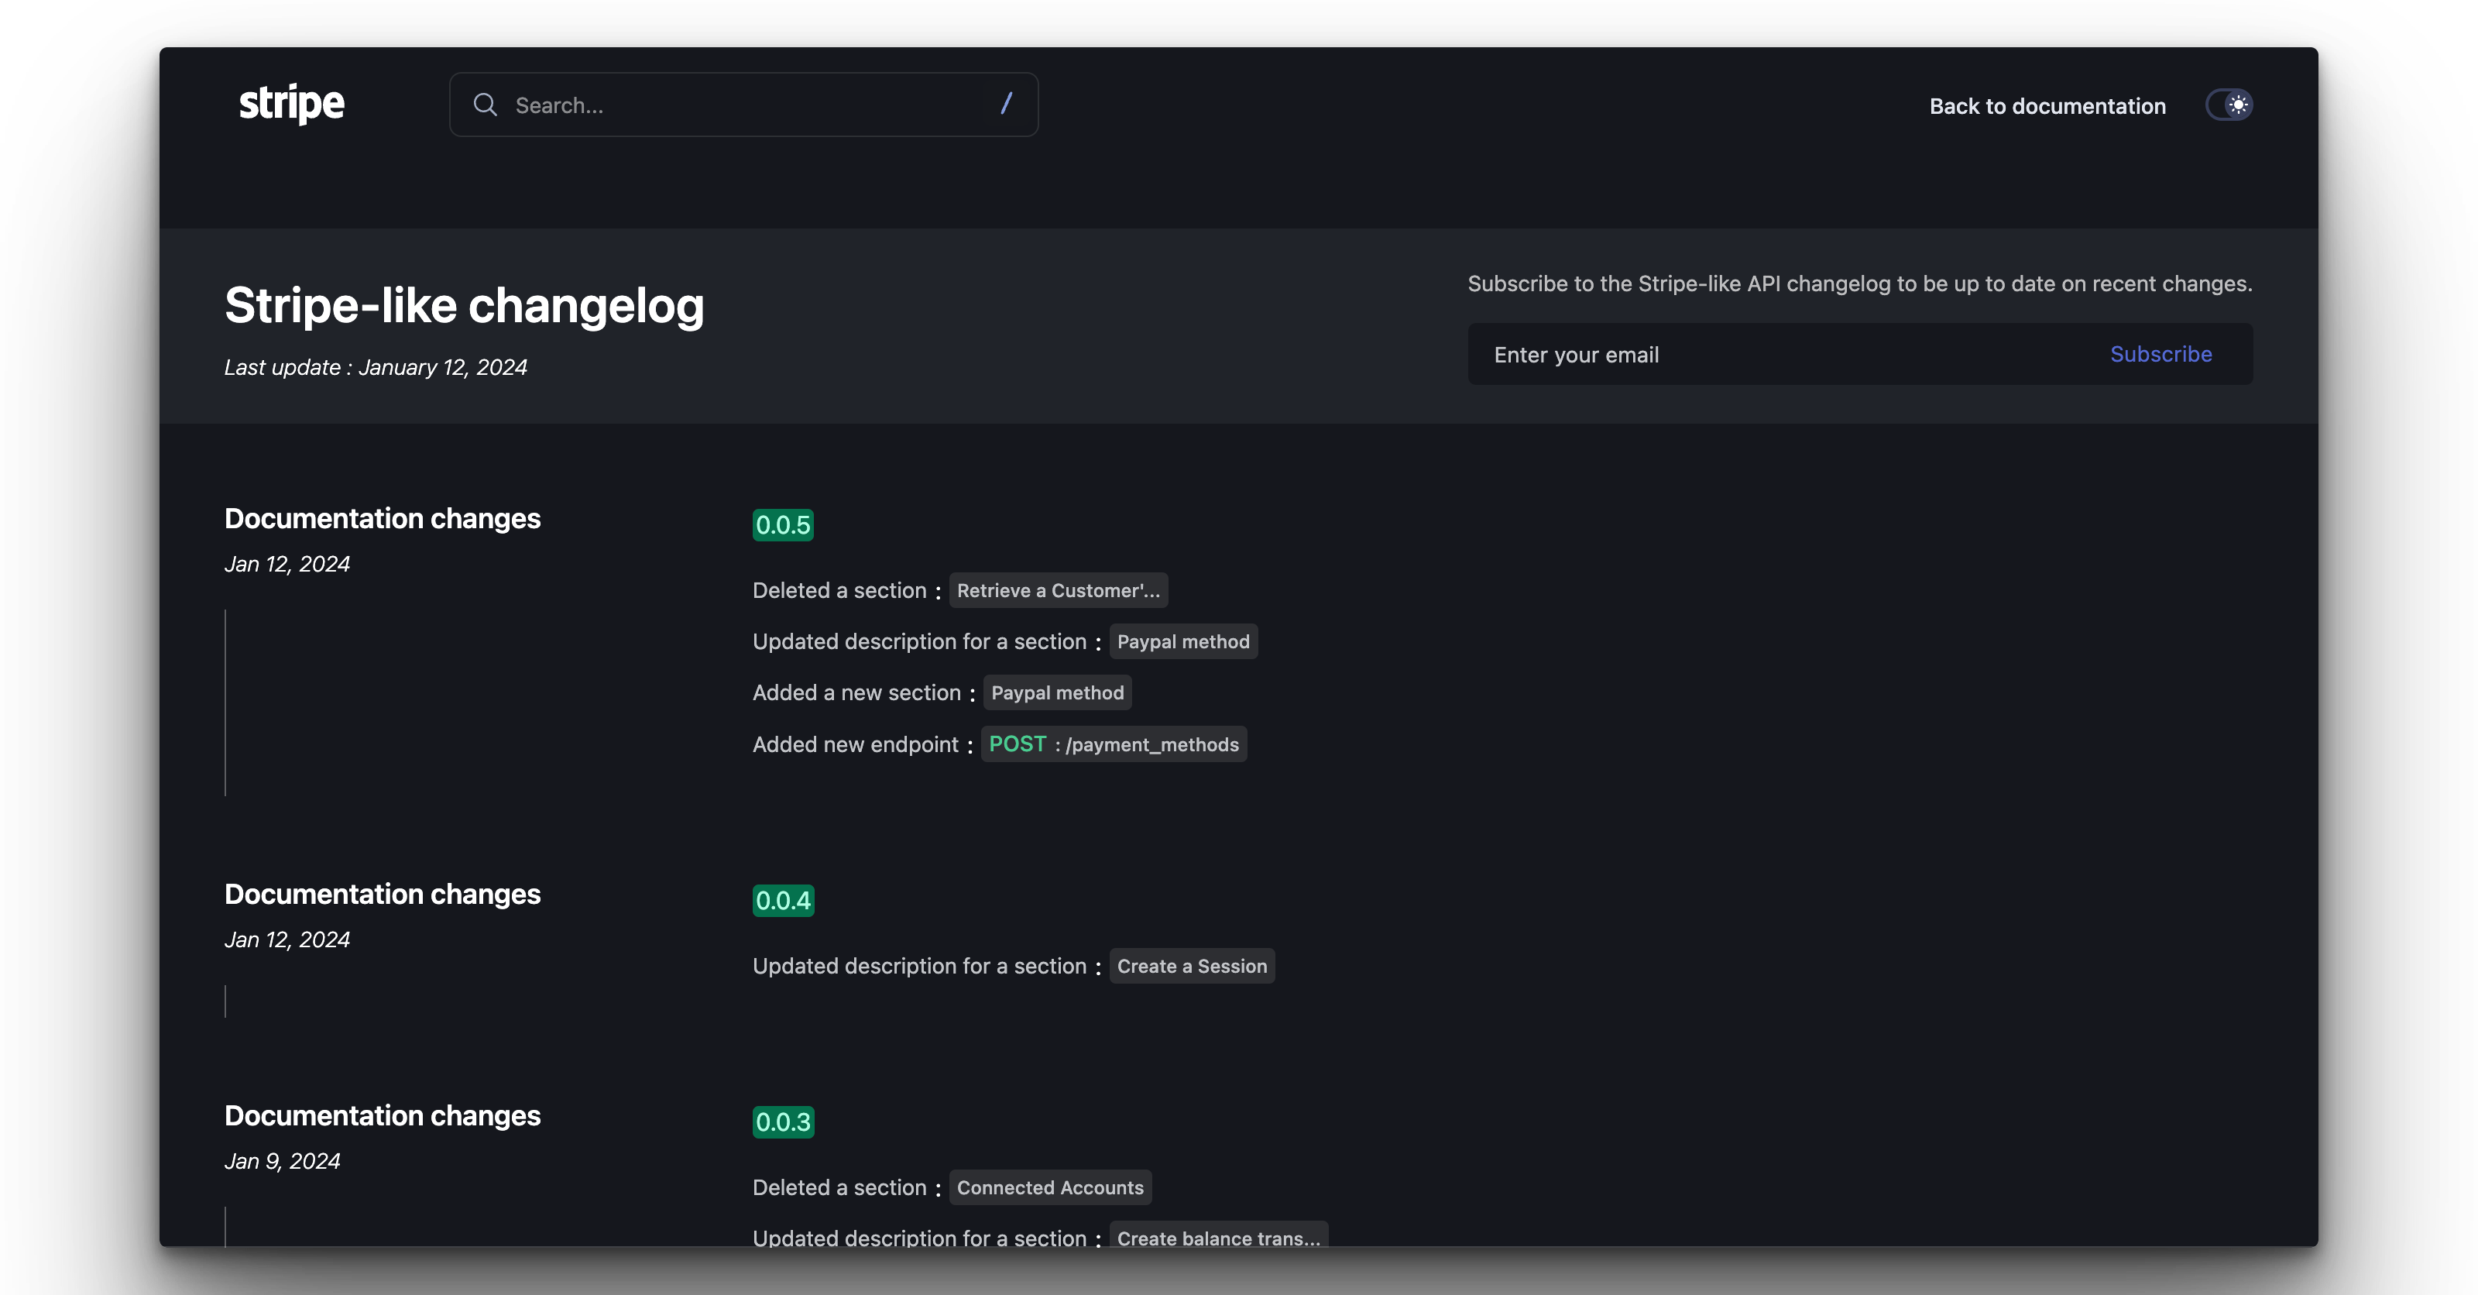Open the Retrieve a Customer'... section tag

pos(1058,591)
